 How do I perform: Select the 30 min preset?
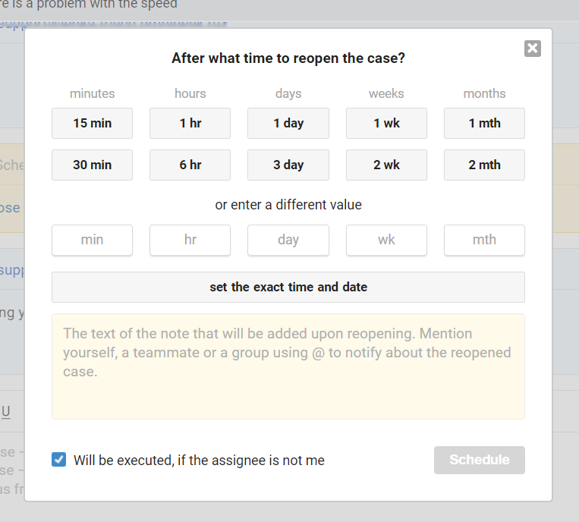92,165
